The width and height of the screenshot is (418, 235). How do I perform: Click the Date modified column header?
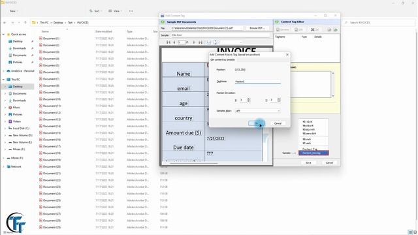point(104,31)
